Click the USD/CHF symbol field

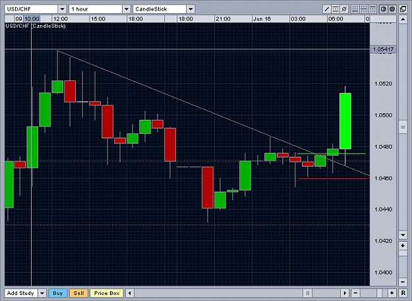click(31, 9)
